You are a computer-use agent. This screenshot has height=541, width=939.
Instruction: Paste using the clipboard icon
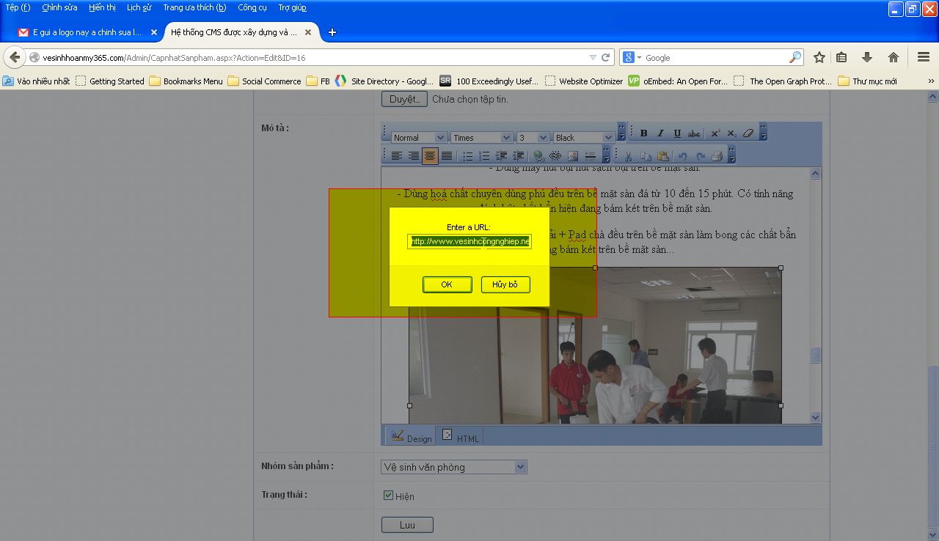click(x=663, y=155)
